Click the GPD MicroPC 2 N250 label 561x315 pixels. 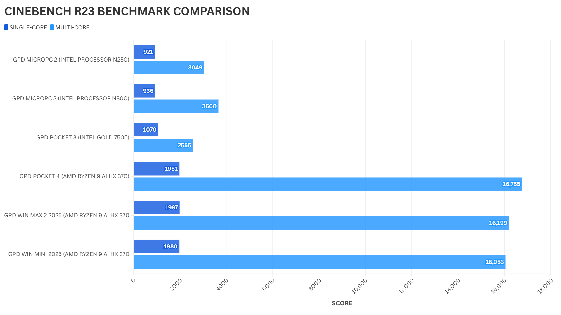[x=71, y=60]
